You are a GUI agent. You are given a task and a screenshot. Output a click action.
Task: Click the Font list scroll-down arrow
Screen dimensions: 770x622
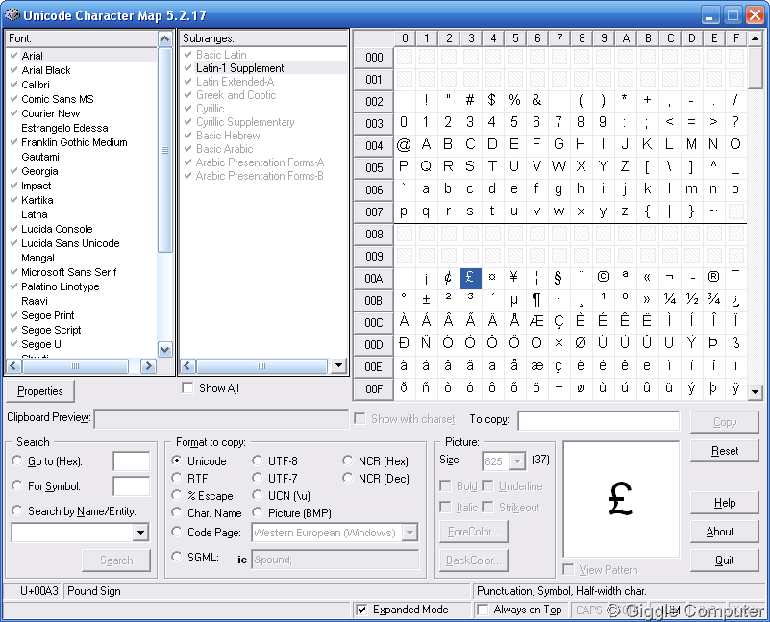165,350
